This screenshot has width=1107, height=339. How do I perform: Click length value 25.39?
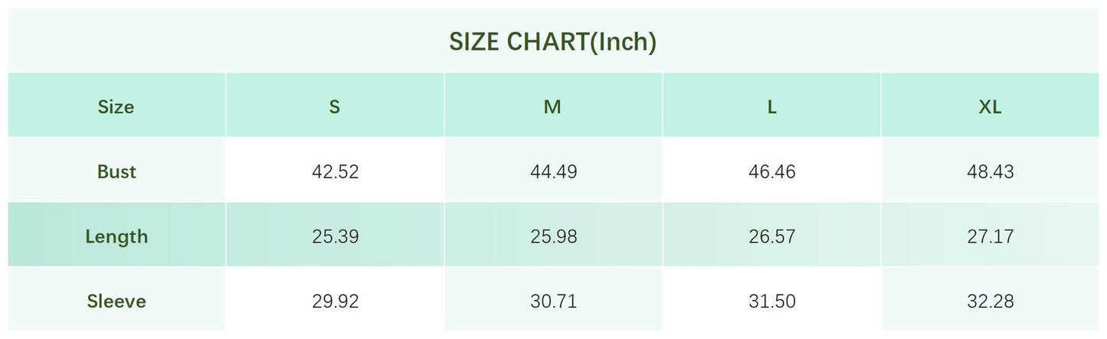coord(335,236)
